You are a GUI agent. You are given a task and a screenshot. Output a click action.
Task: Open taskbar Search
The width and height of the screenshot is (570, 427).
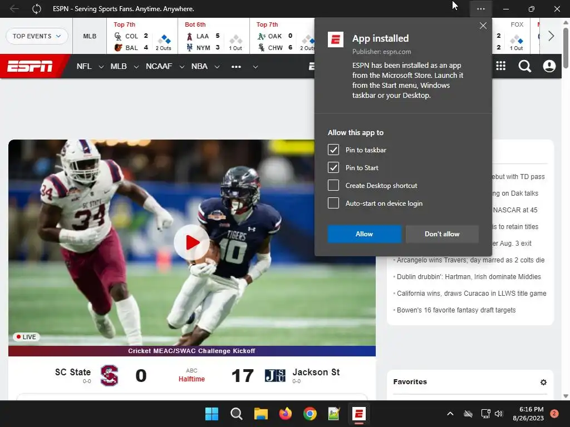(x=236, y=414)
